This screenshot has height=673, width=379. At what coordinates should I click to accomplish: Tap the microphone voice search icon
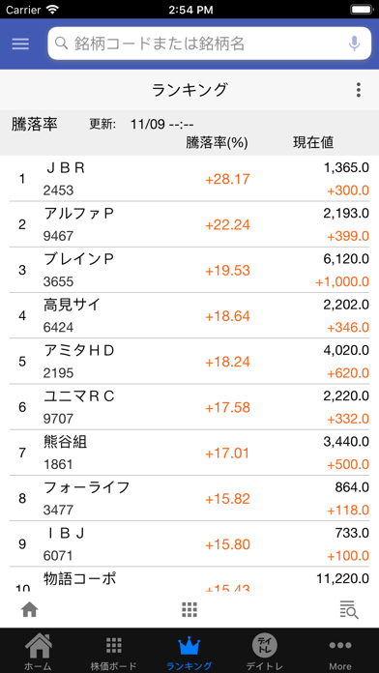coord(354,44)
